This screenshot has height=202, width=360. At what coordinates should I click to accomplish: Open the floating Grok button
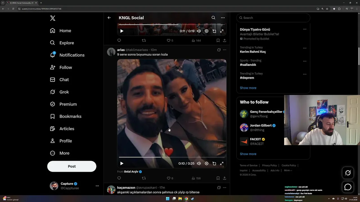coord(348,173)
